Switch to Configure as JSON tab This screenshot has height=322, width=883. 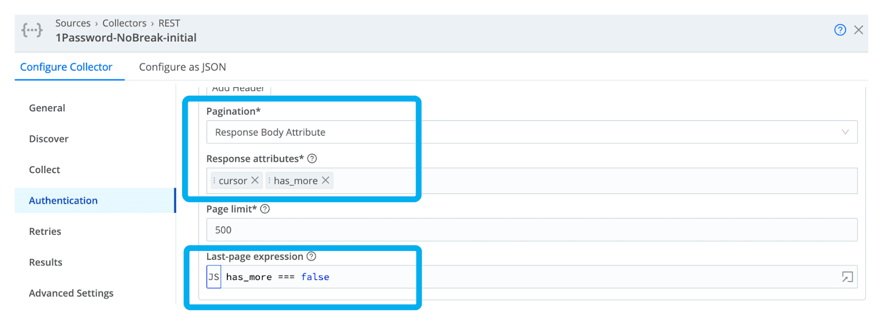tap(182, 67)
